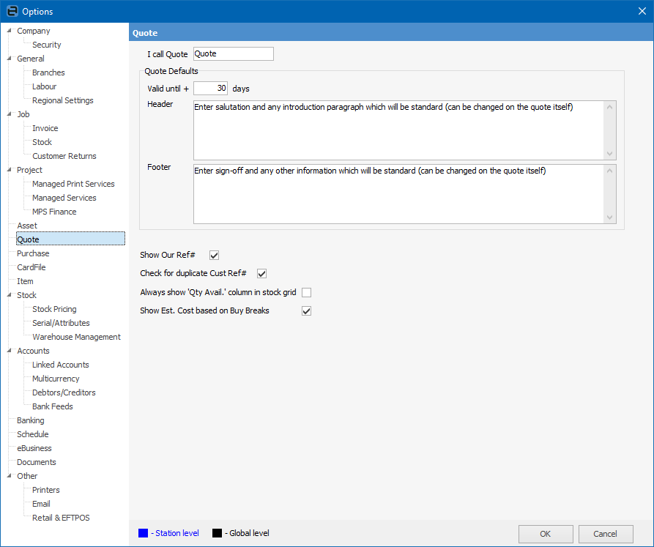Image resolution: width=654 pixels, height=547 pixels.
Task: Toggle the Show Our Ref# checkbox
Action: (215, 256)
